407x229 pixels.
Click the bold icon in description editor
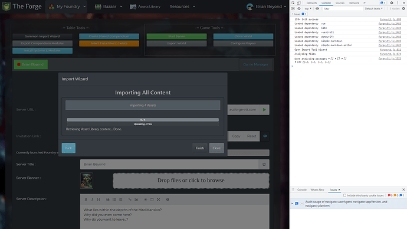click(x=86, y=199)
